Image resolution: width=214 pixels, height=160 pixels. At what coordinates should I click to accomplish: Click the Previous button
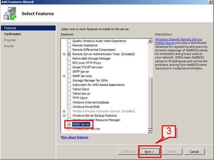point(128,152)
